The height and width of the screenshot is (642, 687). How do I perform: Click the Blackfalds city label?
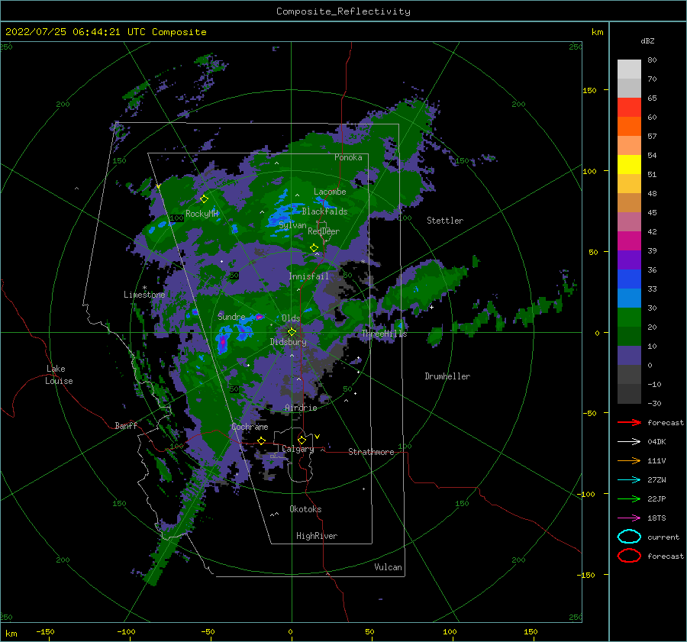(x=324, y=211)
